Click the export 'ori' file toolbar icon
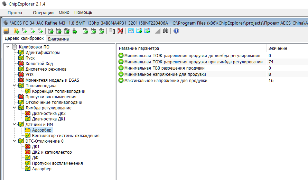The width and height of the screenshot is (308, 180). pyautogui.click(x=51, y=31)
